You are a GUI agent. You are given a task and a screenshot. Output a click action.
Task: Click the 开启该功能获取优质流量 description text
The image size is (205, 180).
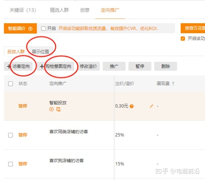pyautogui.click(x=108, y=28)
